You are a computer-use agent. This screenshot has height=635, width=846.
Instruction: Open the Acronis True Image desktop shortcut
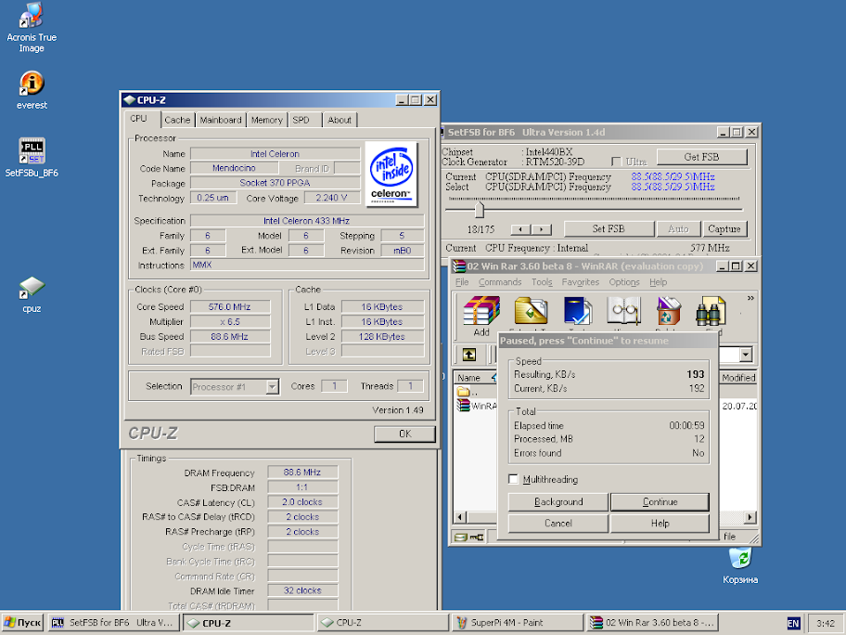(32, 27)
